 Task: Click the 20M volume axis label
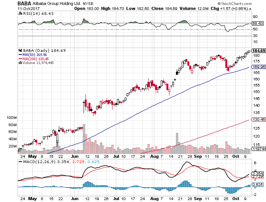click(13, 146)
